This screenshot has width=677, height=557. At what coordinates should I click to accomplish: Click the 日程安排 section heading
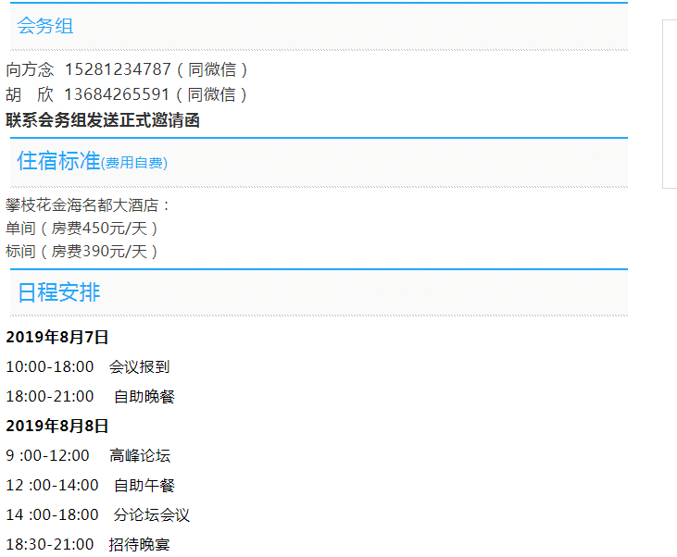point(58,293)
